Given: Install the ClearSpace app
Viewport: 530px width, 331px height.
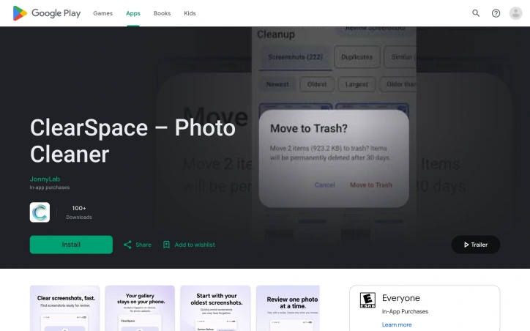Looking at the screenshot, I should (71, 245).
